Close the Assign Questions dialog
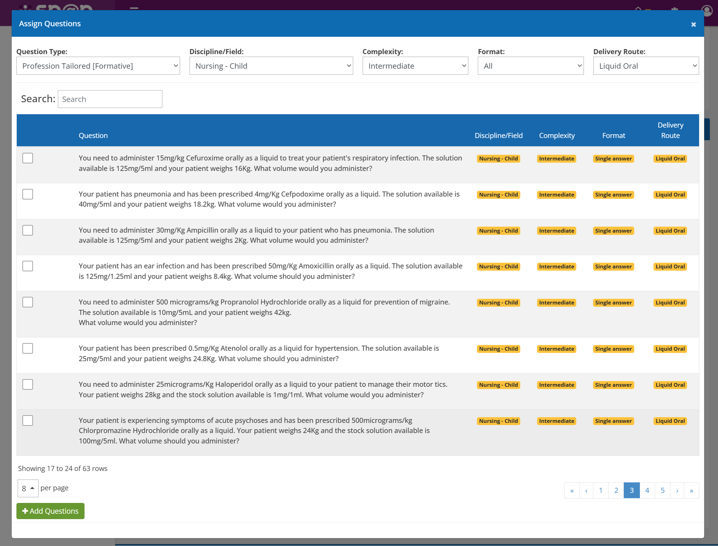This screenshot has height=546, width=718. (x=693, y=24)
